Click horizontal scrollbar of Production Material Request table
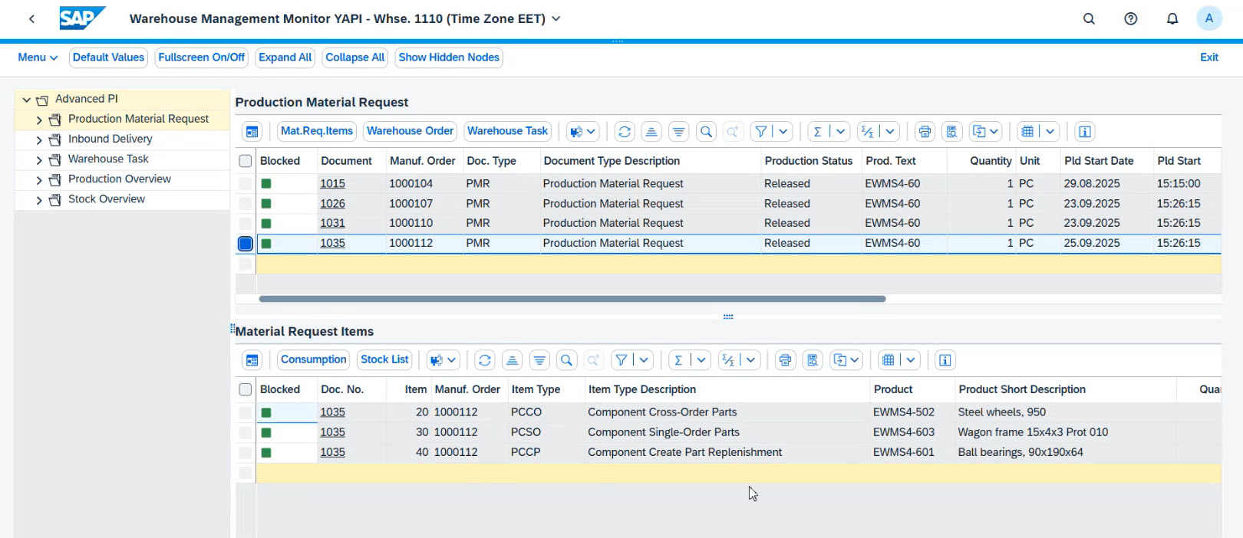This screenshot has height=538, width=1243. pos(572,299)
